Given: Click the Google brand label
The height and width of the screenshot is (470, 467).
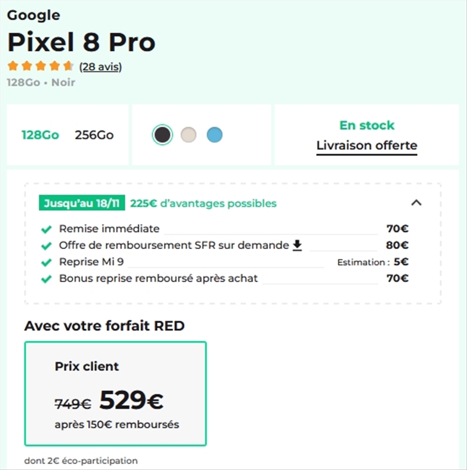Looking at the screenshot, I should [33, 15].
